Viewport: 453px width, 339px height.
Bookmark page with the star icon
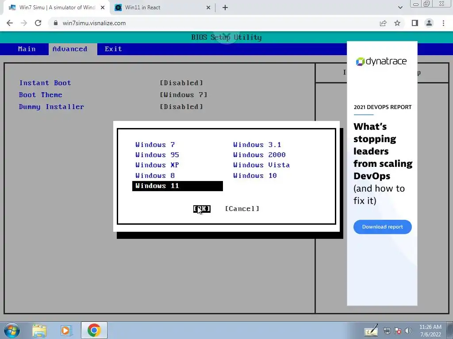[x=397, y=23]
